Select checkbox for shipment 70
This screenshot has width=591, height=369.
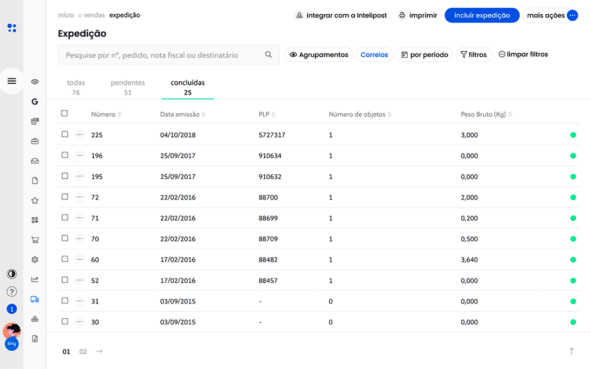65,239
